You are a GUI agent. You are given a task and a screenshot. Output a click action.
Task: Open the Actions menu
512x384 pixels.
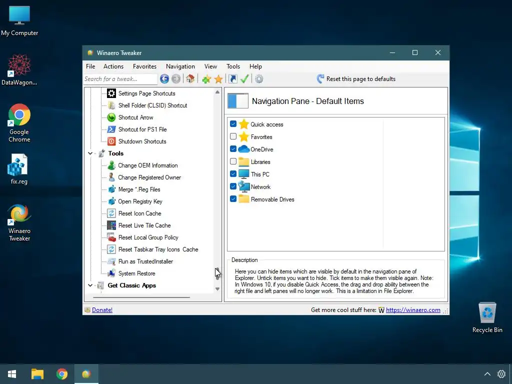(x=113, y=66)
